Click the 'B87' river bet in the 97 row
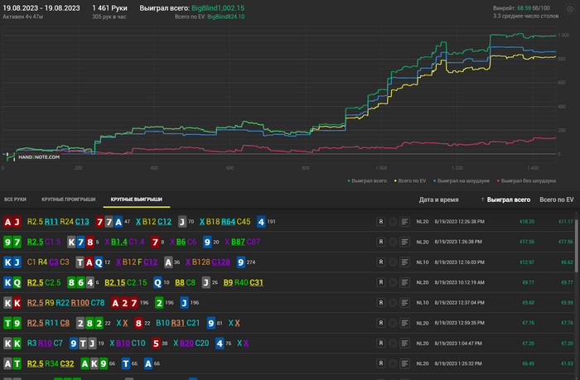This screenshot has height=380, width=580. (x=238, y=242)
